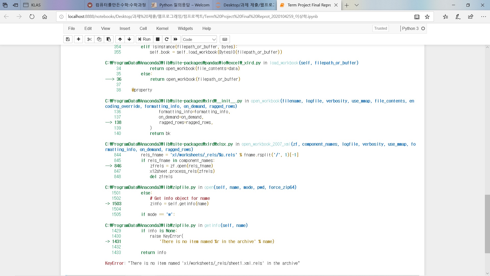Open a new browser tab
Screen dimensions: 490x276
click(x=347, y=5)
